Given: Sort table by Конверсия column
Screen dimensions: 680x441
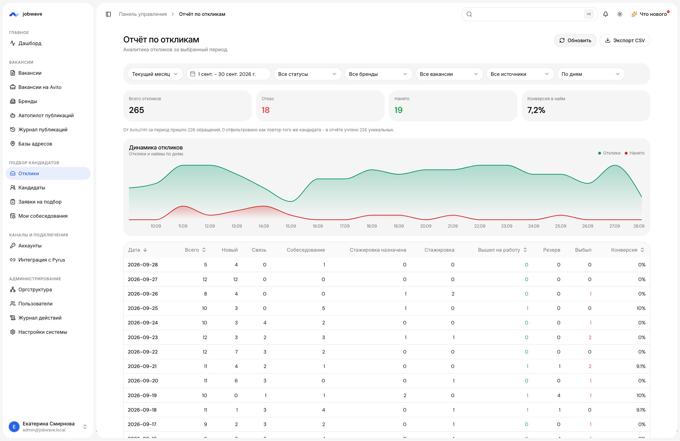Looking at the screenshot, I should [628, 250].
